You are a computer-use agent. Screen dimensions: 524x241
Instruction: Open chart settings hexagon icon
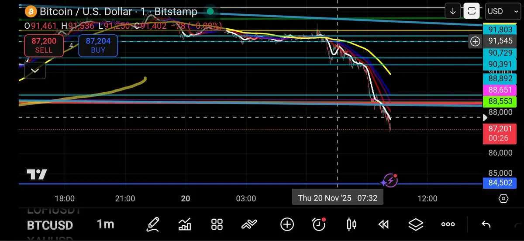tap(503, 198)
